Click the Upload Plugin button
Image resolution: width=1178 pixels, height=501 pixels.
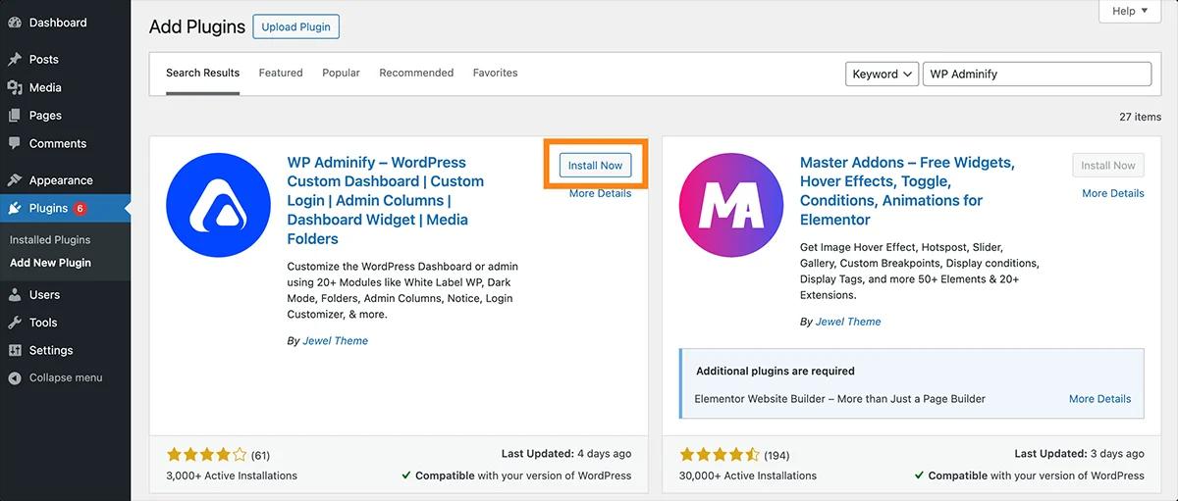[x=296, y=26]
